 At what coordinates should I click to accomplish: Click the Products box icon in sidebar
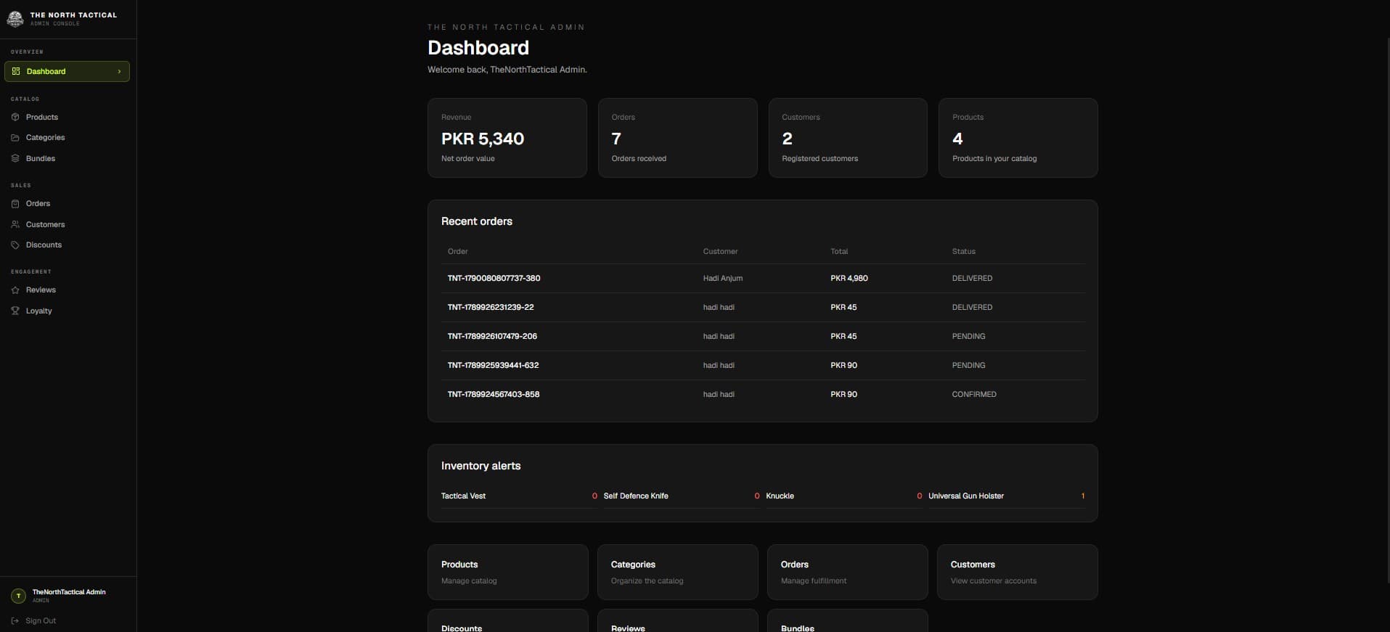15,117
